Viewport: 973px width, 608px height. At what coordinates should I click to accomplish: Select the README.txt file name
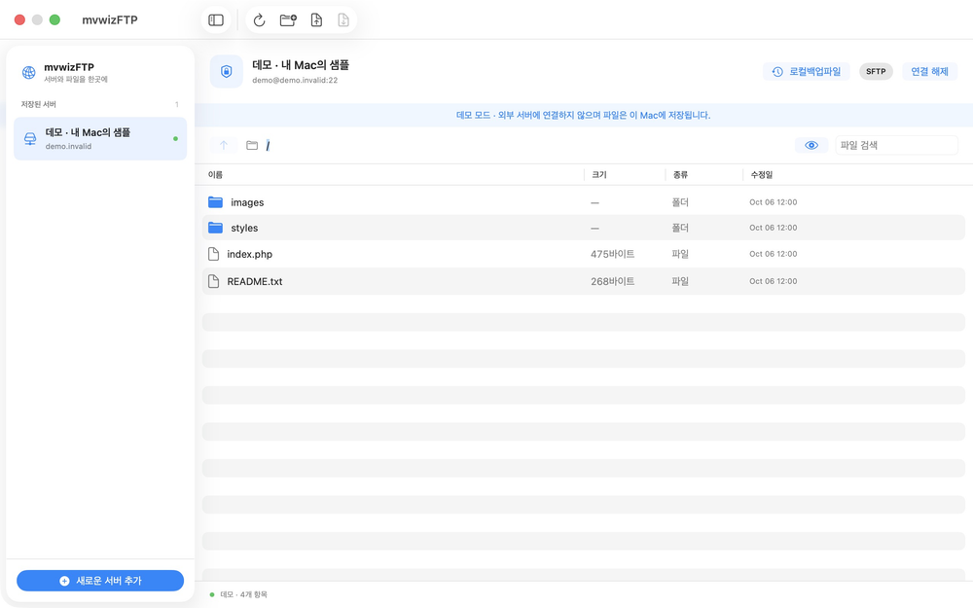tap(254, 281)
